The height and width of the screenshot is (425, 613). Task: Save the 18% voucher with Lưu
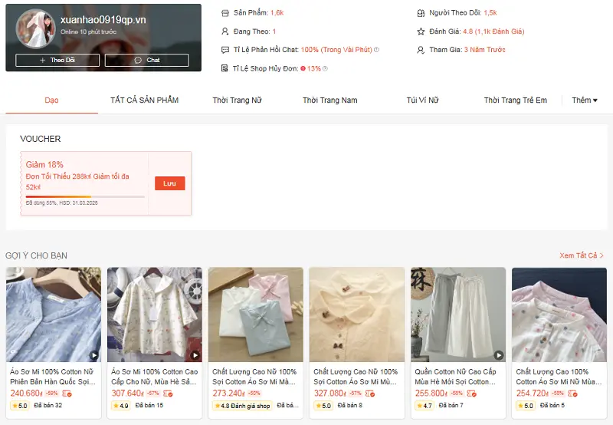click(x=169, y=183)
